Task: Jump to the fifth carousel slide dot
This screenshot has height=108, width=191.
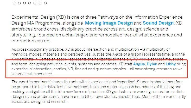Action: [x=35, y=3]
